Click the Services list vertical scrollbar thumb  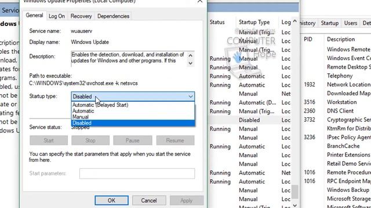click(x=295, y=192)
